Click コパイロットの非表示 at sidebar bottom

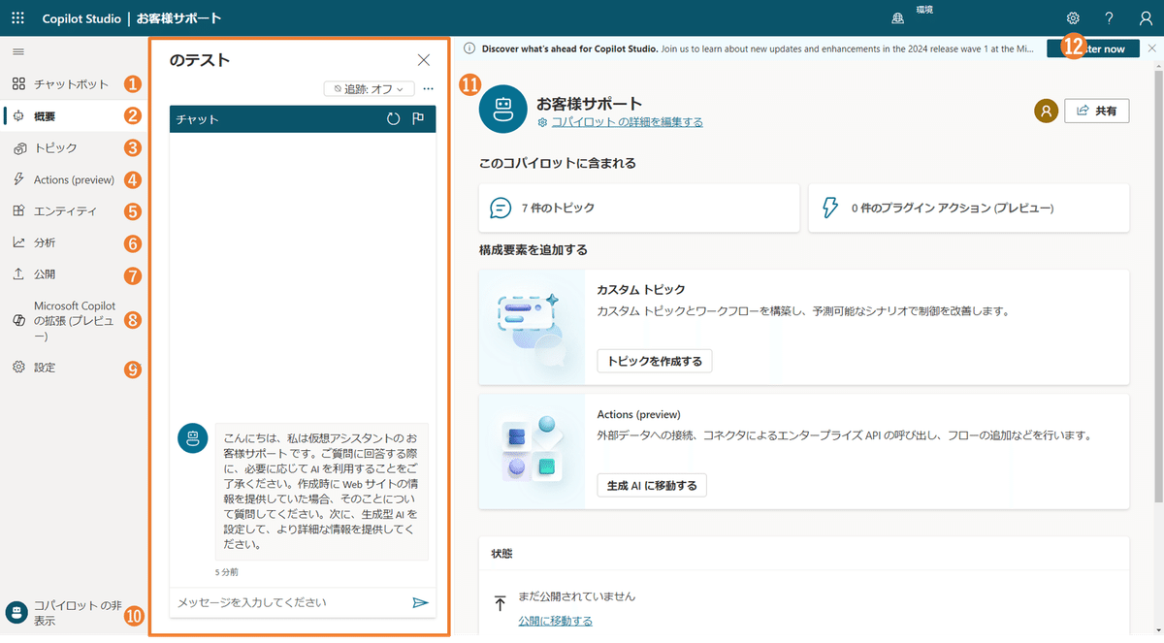[64, 613]
